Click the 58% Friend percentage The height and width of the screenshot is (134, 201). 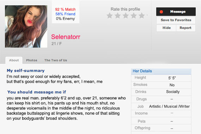click(65, 14)
